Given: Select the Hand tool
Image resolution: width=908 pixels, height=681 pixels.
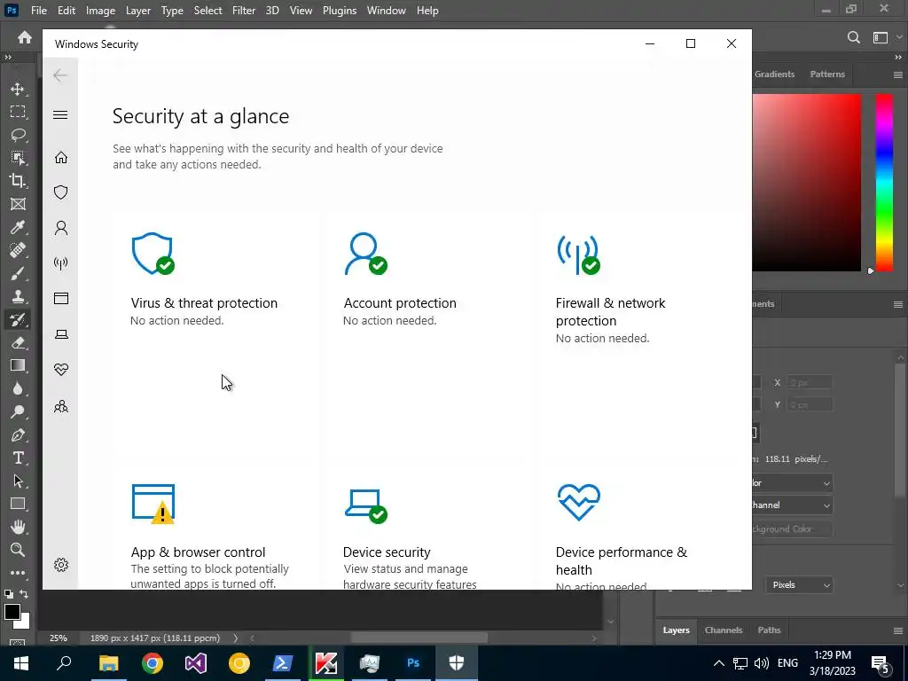Looking at the screenshot, I should [18, 527].
